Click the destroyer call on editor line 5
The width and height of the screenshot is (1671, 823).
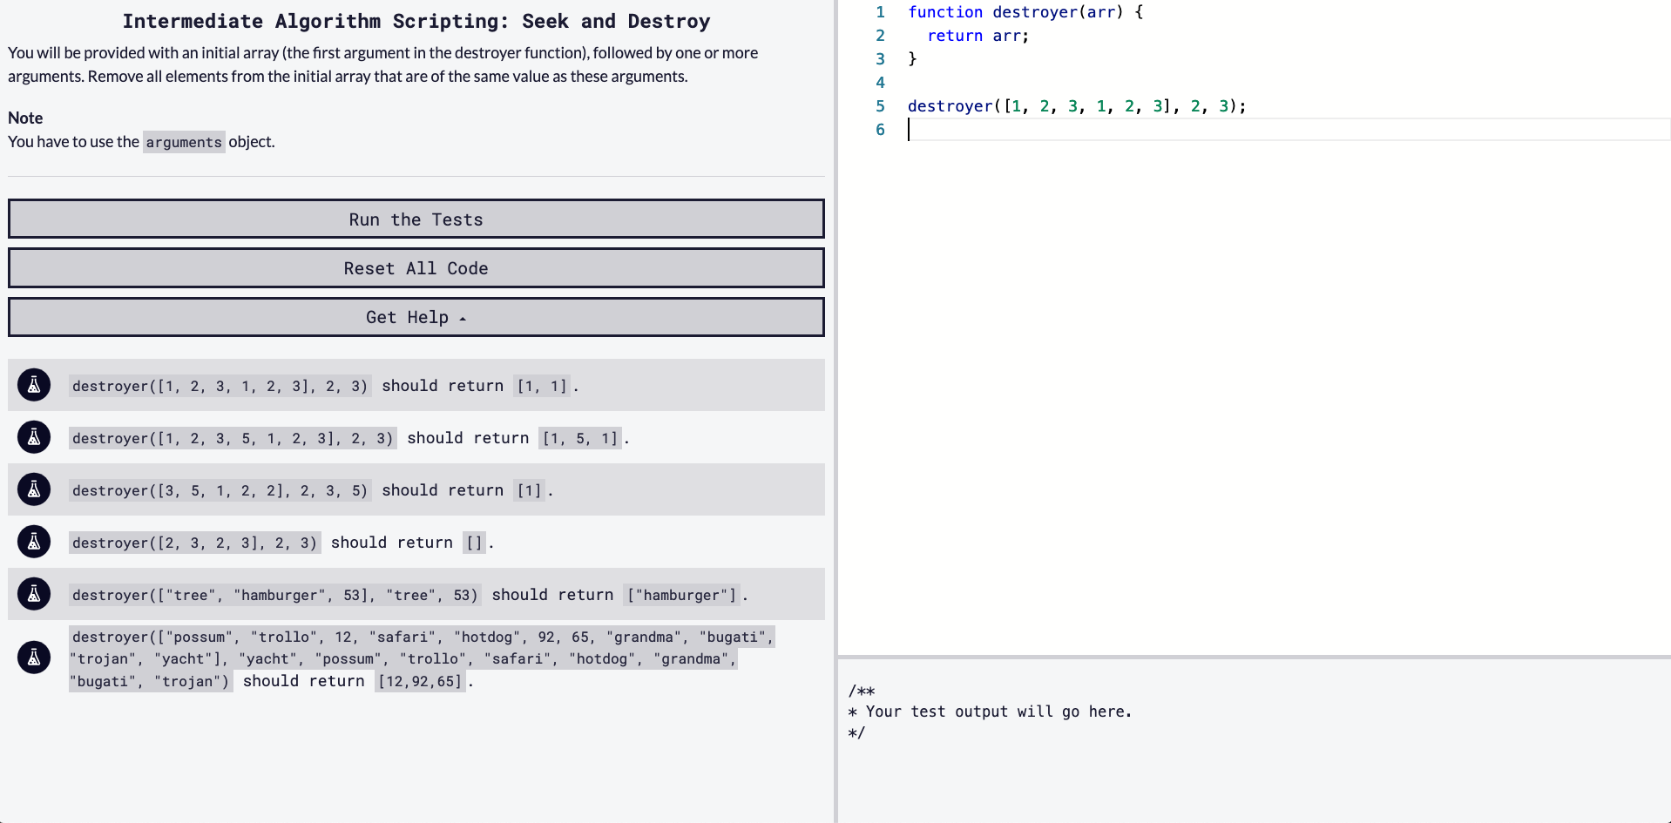point(1077,106)
